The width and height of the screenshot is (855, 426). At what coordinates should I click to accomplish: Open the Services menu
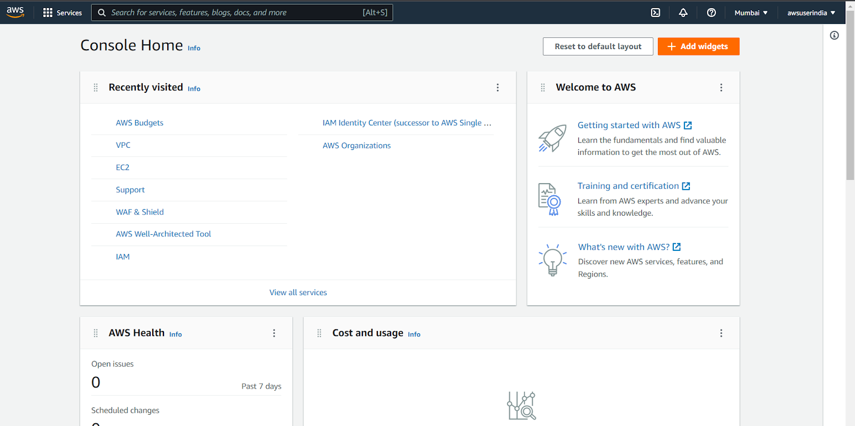tap(63, 13)
